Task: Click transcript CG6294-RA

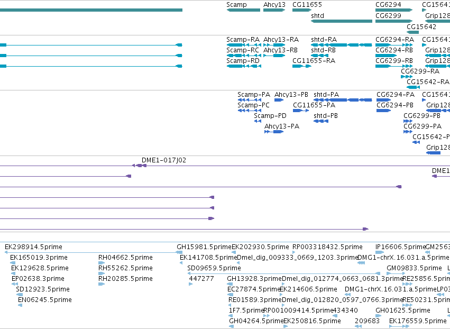Action: [x=394, y=45]
